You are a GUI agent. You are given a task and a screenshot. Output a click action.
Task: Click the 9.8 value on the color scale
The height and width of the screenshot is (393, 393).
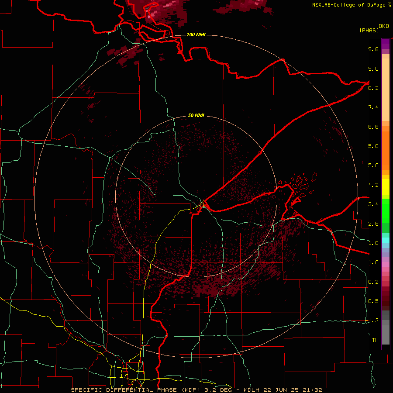pos(373,49)
